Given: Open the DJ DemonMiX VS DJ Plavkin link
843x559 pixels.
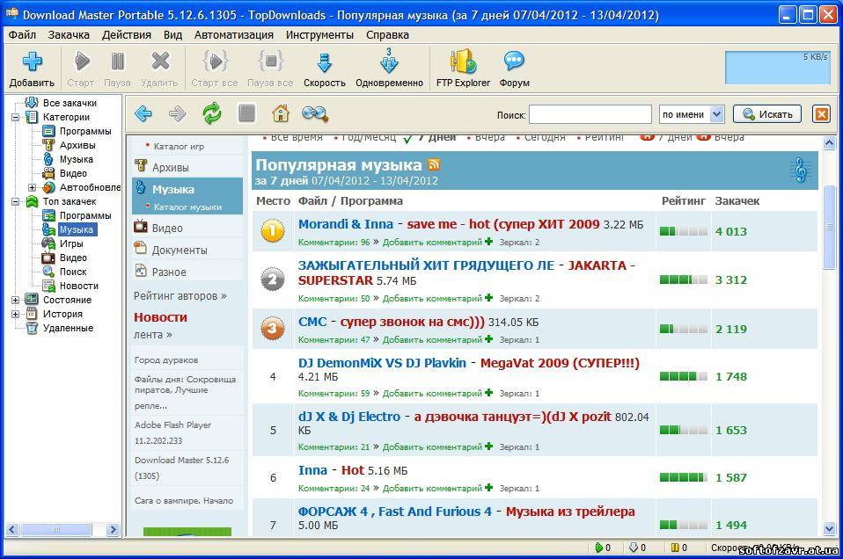Looking at the screenshot, I should pyautogui.click(x=469, y=362).
